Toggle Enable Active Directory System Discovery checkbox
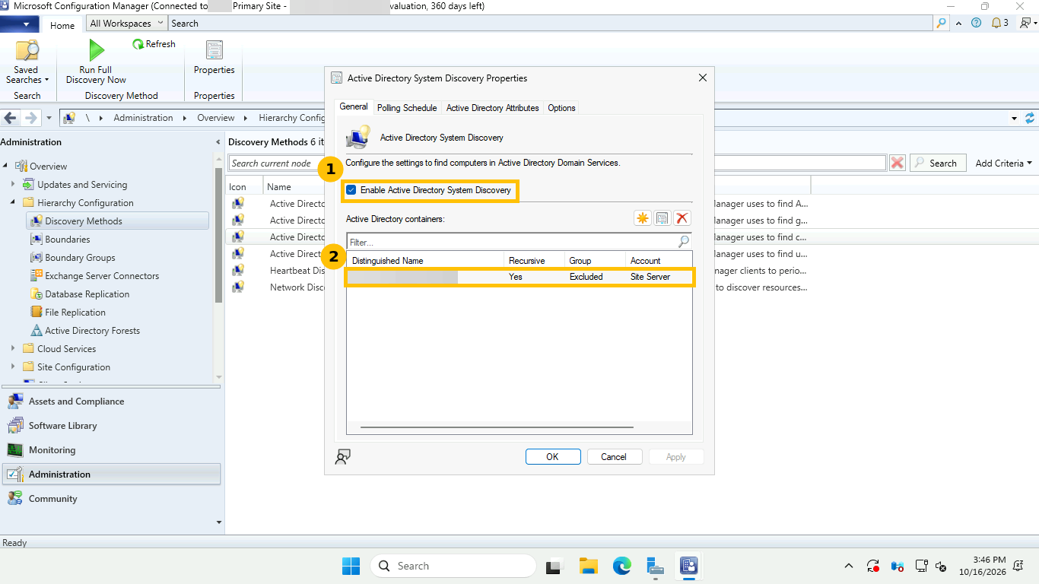Image resolution: width=1039 pixels, height=584 pixels. [351, 190]
